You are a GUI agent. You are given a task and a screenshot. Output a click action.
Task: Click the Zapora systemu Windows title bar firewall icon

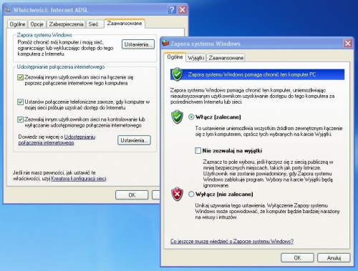[x=165, y=44]
